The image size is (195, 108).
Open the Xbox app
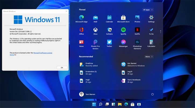pos(95,31)
